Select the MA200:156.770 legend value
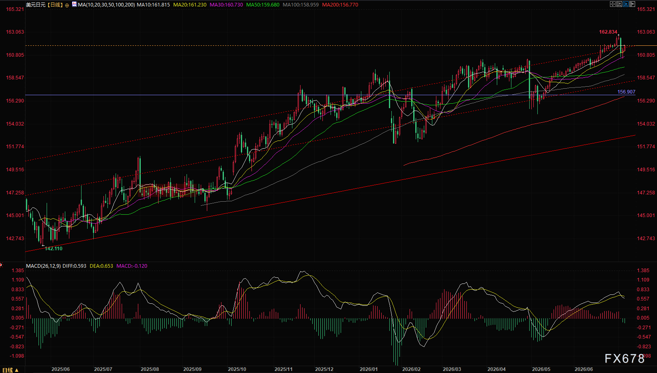 coord(340,5)
